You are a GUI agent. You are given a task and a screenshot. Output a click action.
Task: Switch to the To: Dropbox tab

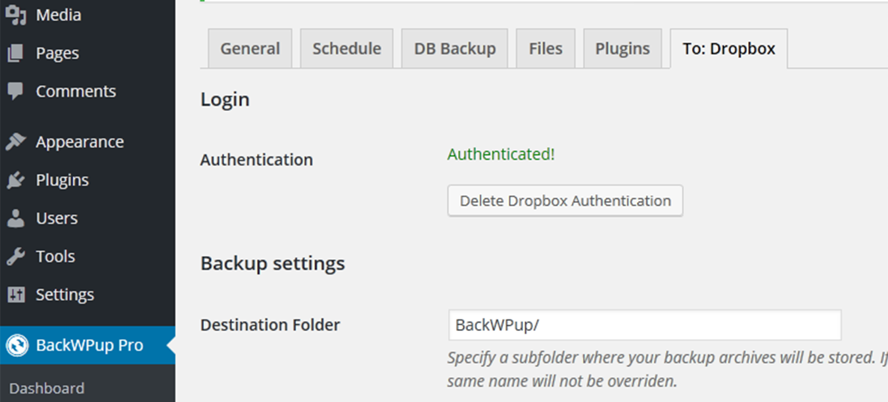tap(728, 48)
